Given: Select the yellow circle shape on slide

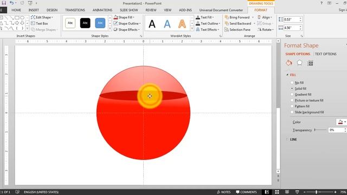Looking at the screenshot, I should pos(150,96).
